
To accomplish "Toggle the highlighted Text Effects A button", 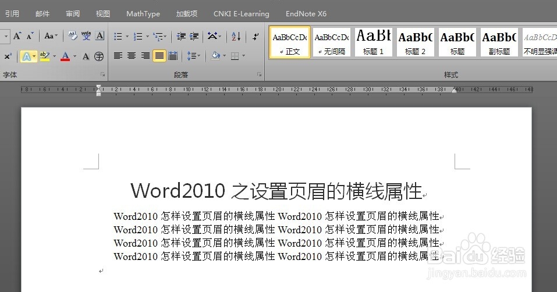I will pyautogui.click(x=26, y=56).
